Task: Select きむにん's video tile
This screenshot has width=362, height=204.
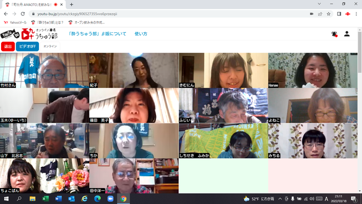Action: [223, 70]
